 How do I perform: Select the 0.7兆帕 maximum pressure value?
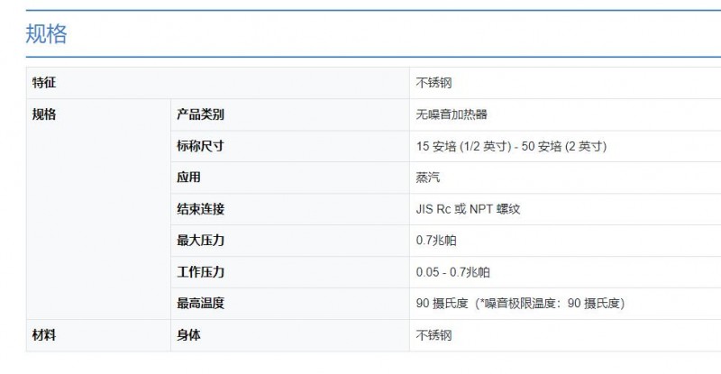coord(436,241)
